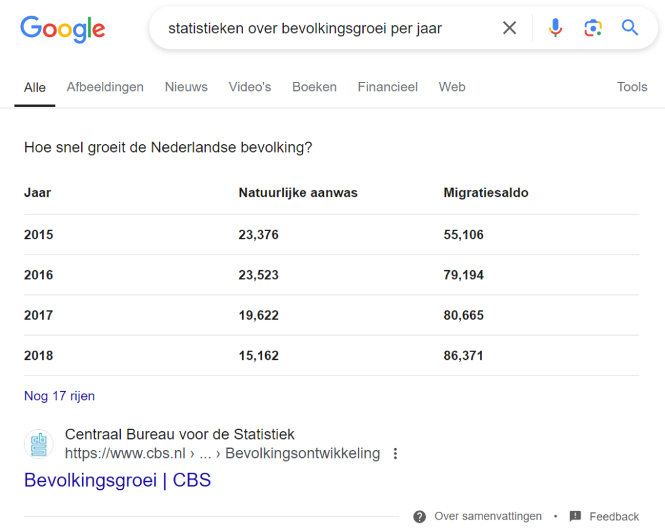Open the Tools options
The width and height of the screenshot is (665, 530).
click(x=632, y=87)
